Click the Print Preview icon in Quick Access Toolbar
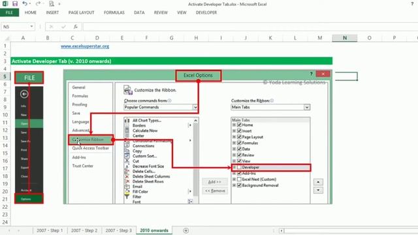Viewport: 418px width, 235px height. (52, 4)
